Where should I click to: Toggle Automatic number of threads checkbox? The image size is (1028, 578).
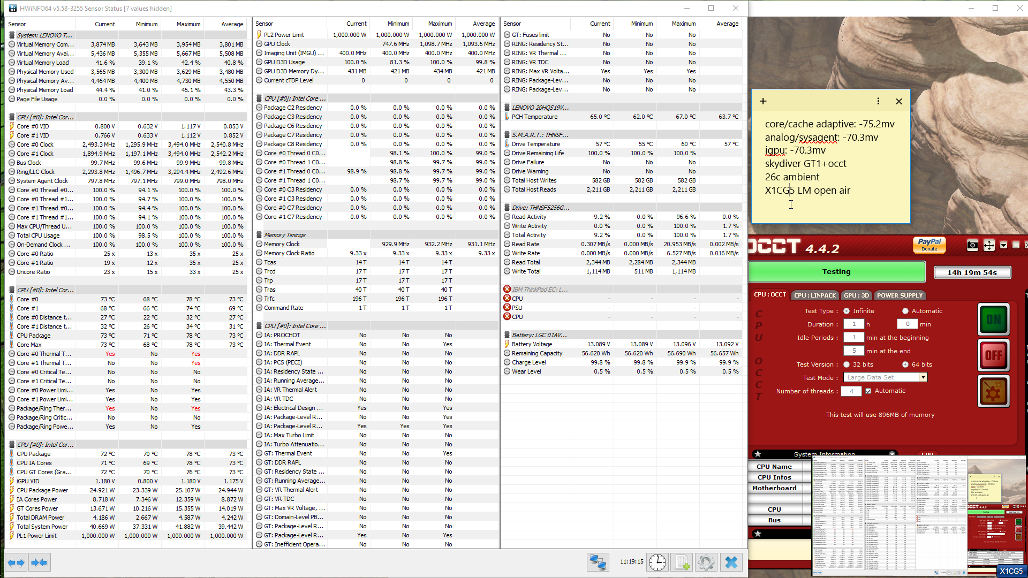click(x=868, y=391)
